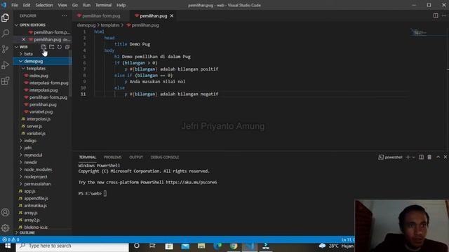The width and height of the screenshot is (449, 252).
Task: Switch to the Problems panel tab
Action: [x=112, y=157]
